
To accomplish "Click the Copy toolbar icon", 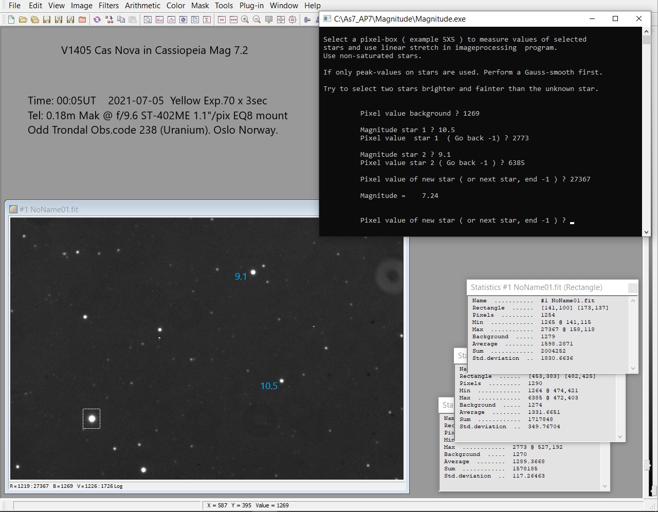I will (121, 20).
